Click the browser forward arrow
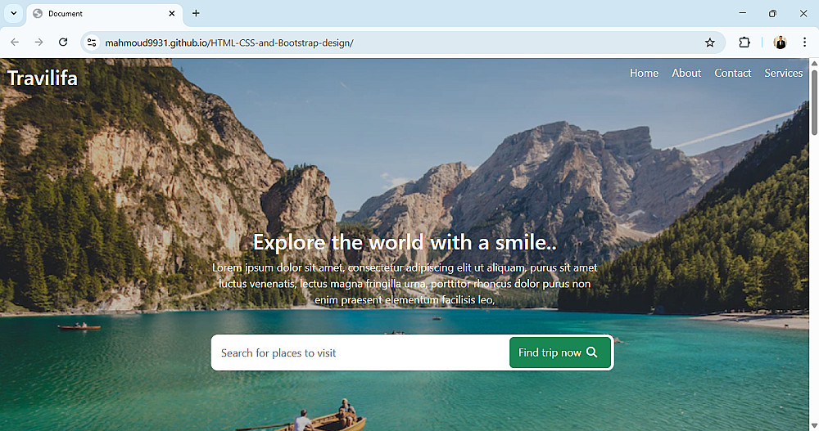Viewport: 819px width, 431px height. tap(38, 43)
